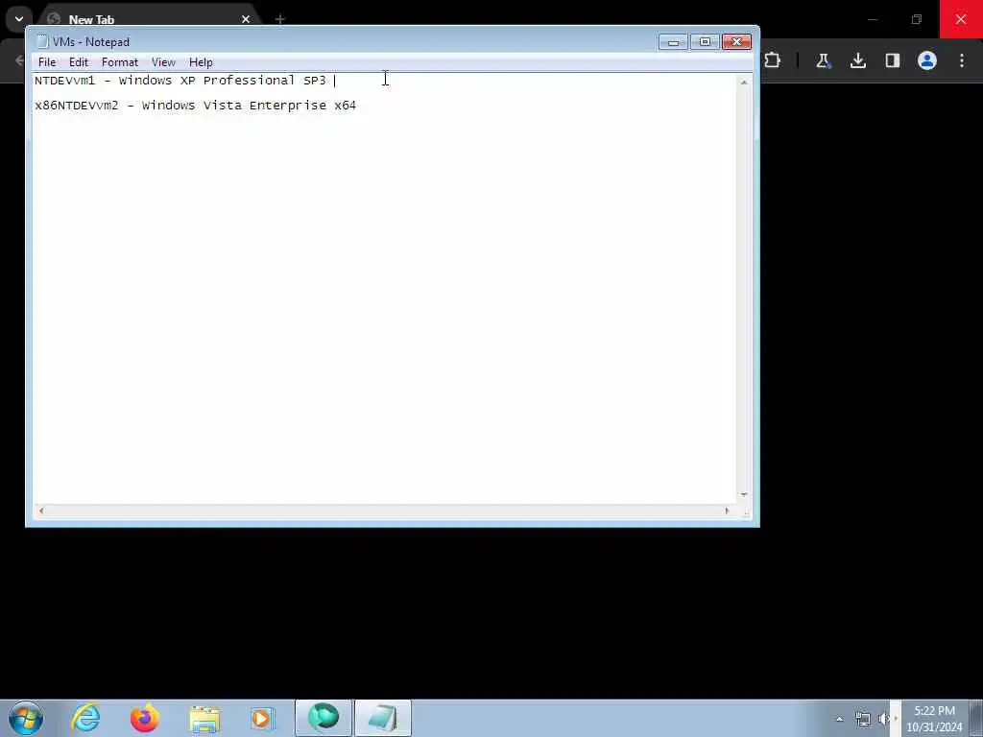Switch to the green browser taskbar button
The image size is (983, 737).
click(324, 718)
